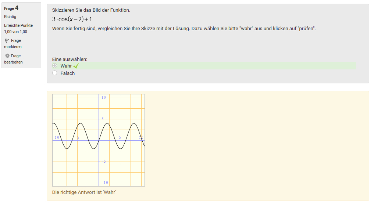Click the "Frage 4" question heading
This screenshot has width=374, height=206.
tap(11, 8)
